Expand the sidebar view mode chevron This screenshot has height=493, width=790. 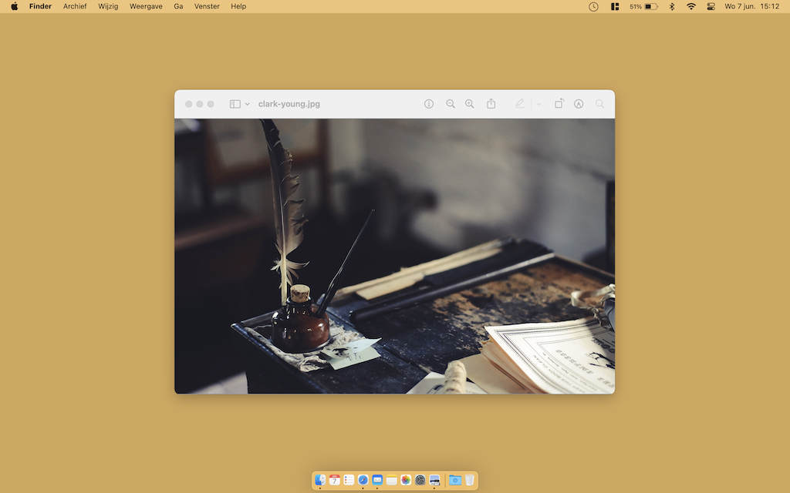coord(248,104)
